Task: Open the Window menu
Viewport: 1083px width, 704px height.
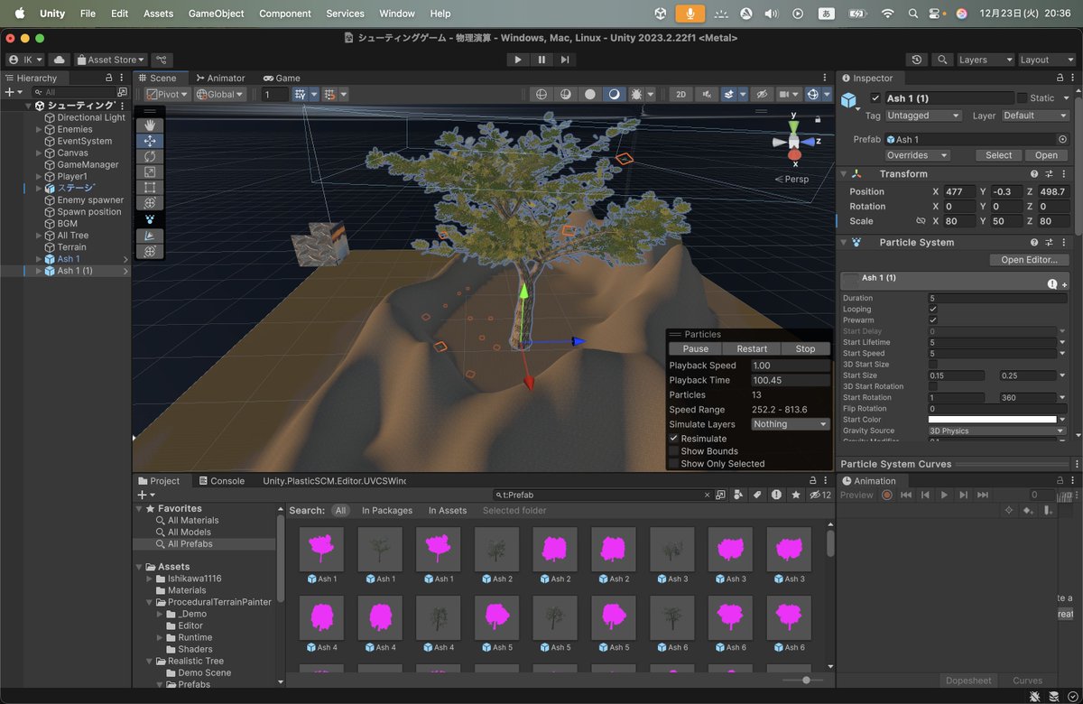Action: (x=397, y=14)
